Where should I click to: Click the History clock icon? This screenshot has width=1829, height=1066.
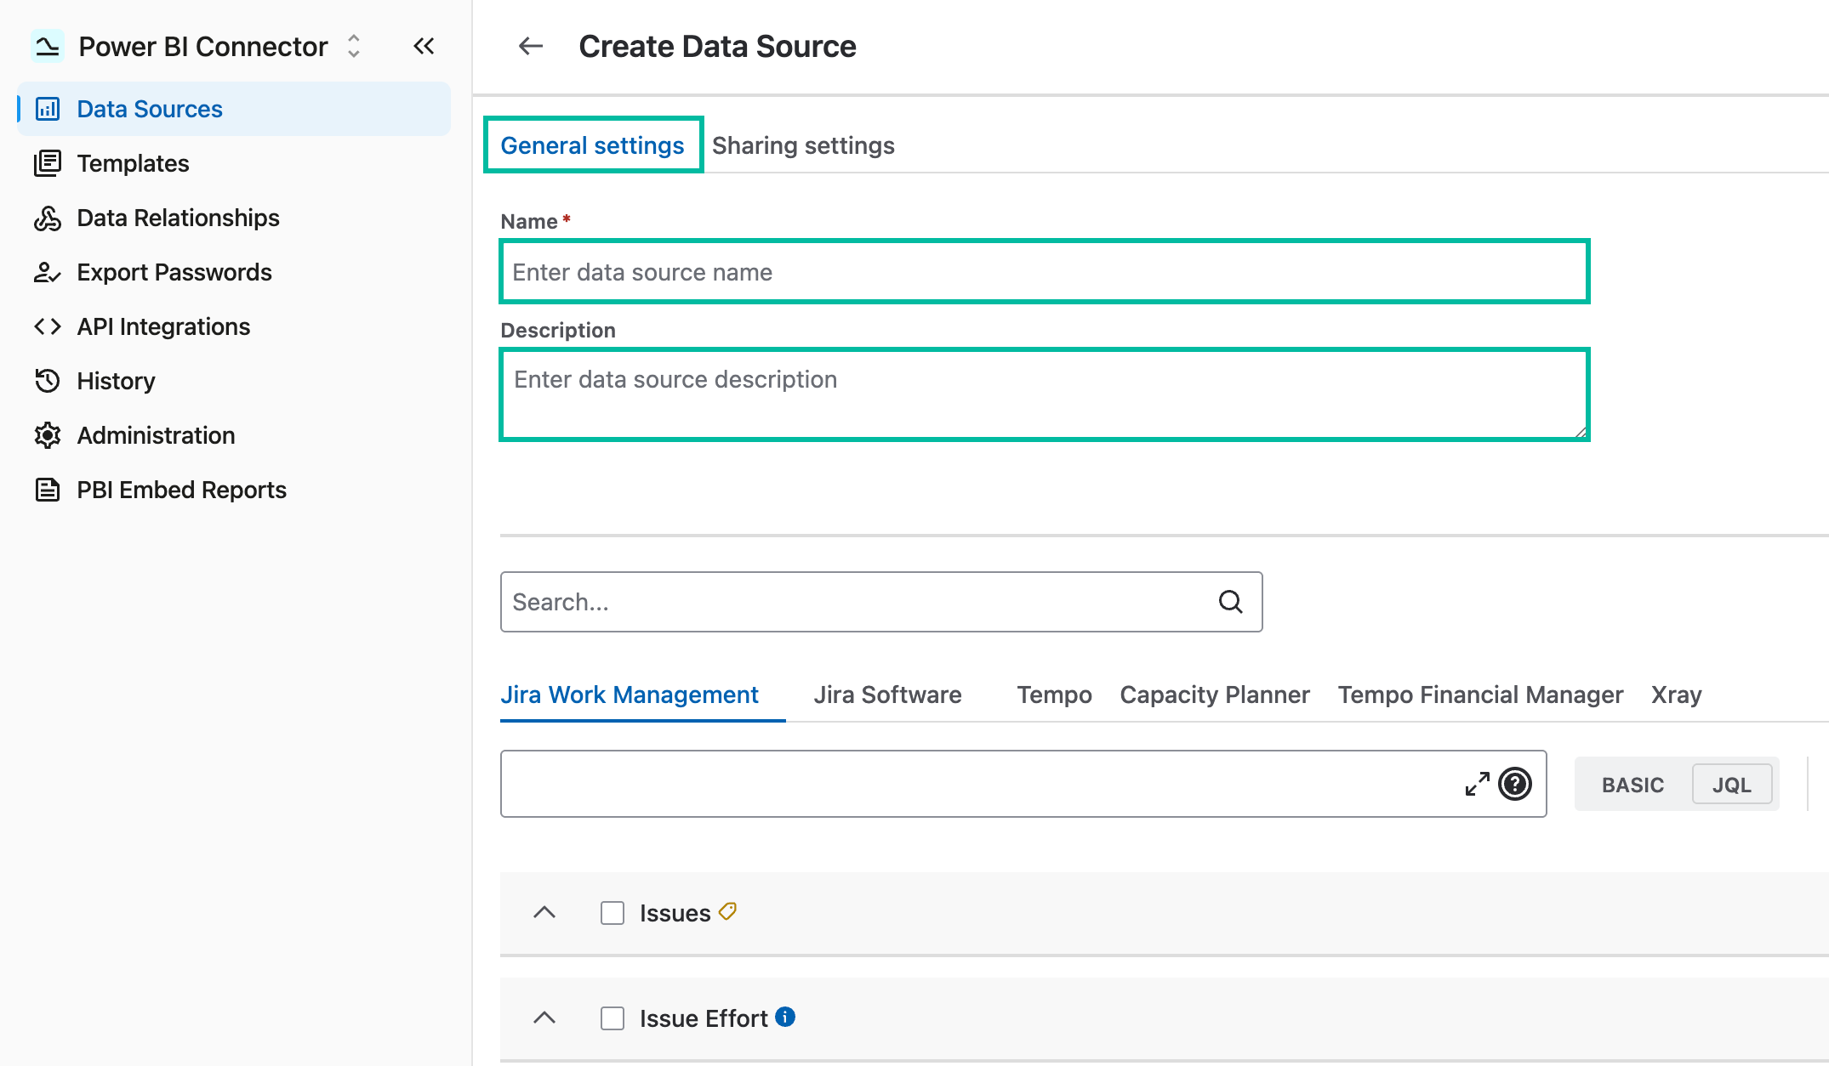pos(48,381)
